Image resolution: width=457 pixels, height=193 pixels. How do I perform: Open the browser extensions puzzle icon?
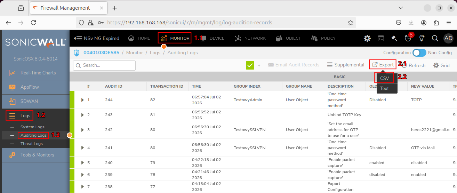(436, 23)
